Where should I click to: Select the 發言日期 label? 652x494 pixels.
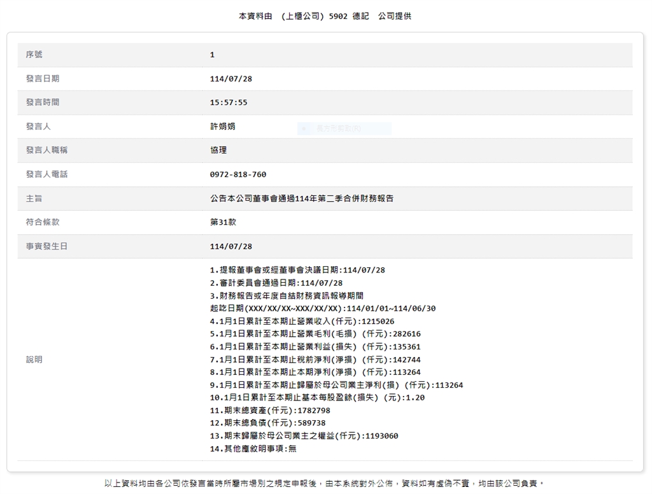pyautogui.click(x=43, y=78)
